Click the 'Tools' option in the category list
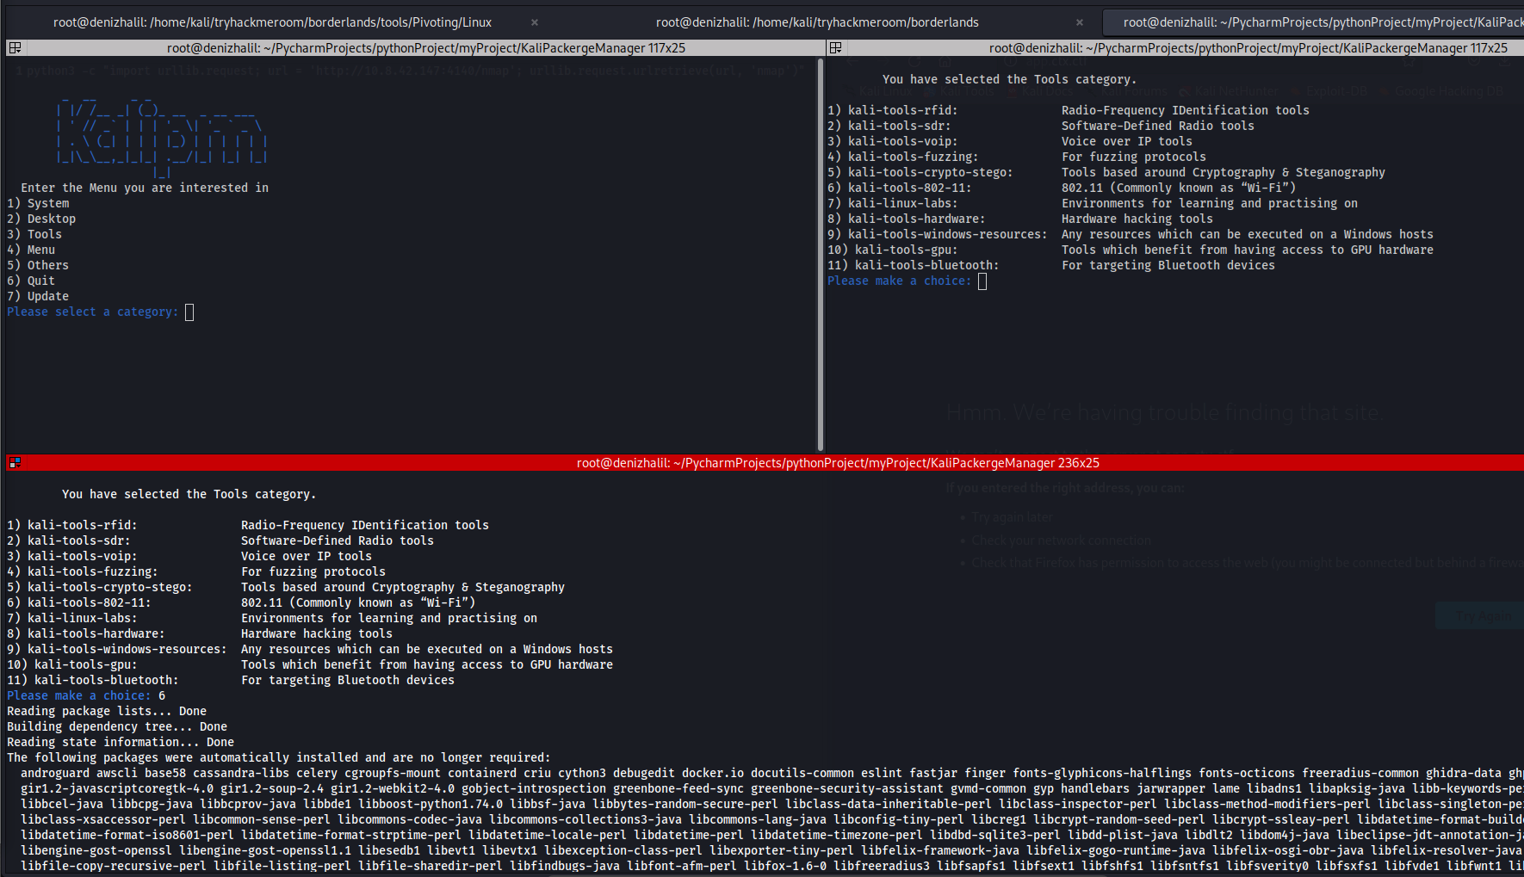 pos(45,234)
